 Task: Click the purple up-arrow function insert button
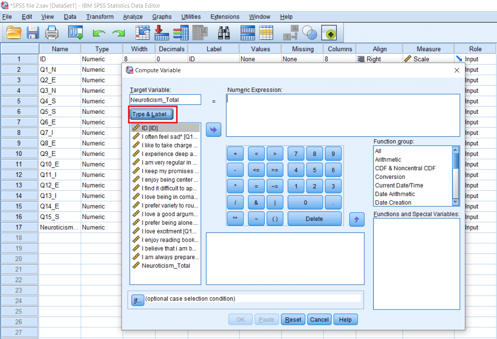[357, 219]
